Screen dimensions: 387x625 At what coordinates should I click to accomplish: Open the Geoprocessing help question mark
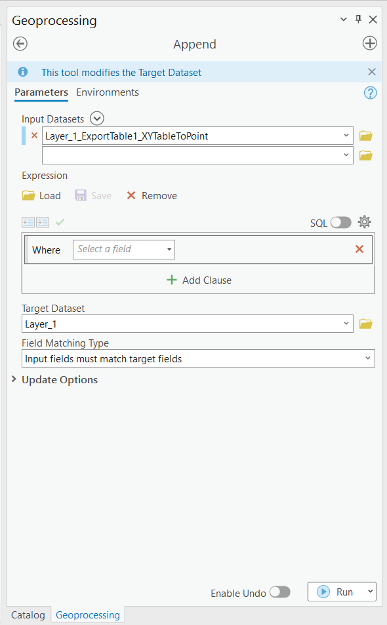coord(370,92)
